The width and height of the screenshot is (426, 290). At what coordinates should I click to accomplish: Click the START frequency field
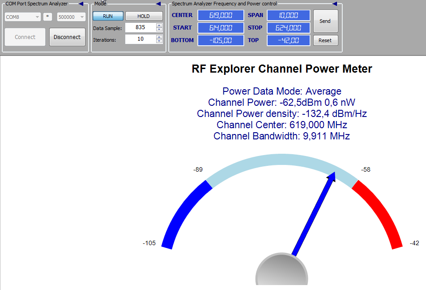[x=221, y=28]
